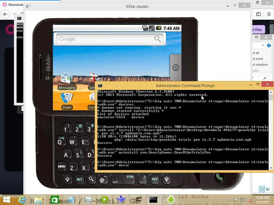This screenshot has width=274, height=205.
Task: Open Action Center flag icon
Action: coord(236,200)
